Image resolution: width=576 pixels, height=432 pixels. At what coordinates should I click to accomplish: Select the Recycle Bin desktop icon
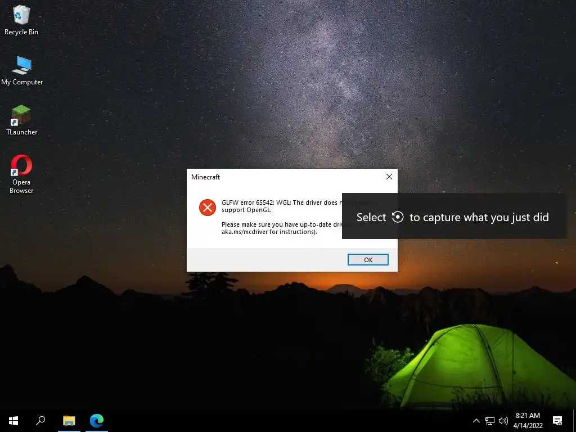click(x=21, y=21)
